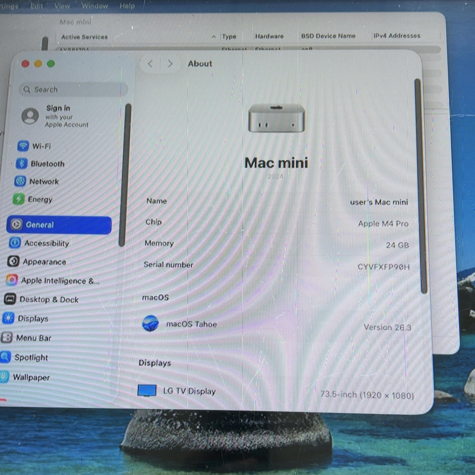The image size is (475, 475).
Task: Click the "Version 26.3" text
Action: tap(388, 327)
